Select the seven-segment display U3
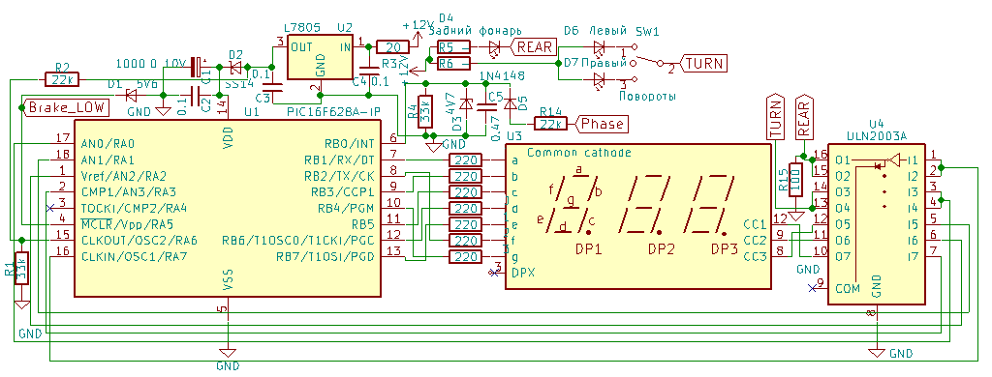This screenshot has width=992, height=377. pyautogui.click(x=637, y=216)
